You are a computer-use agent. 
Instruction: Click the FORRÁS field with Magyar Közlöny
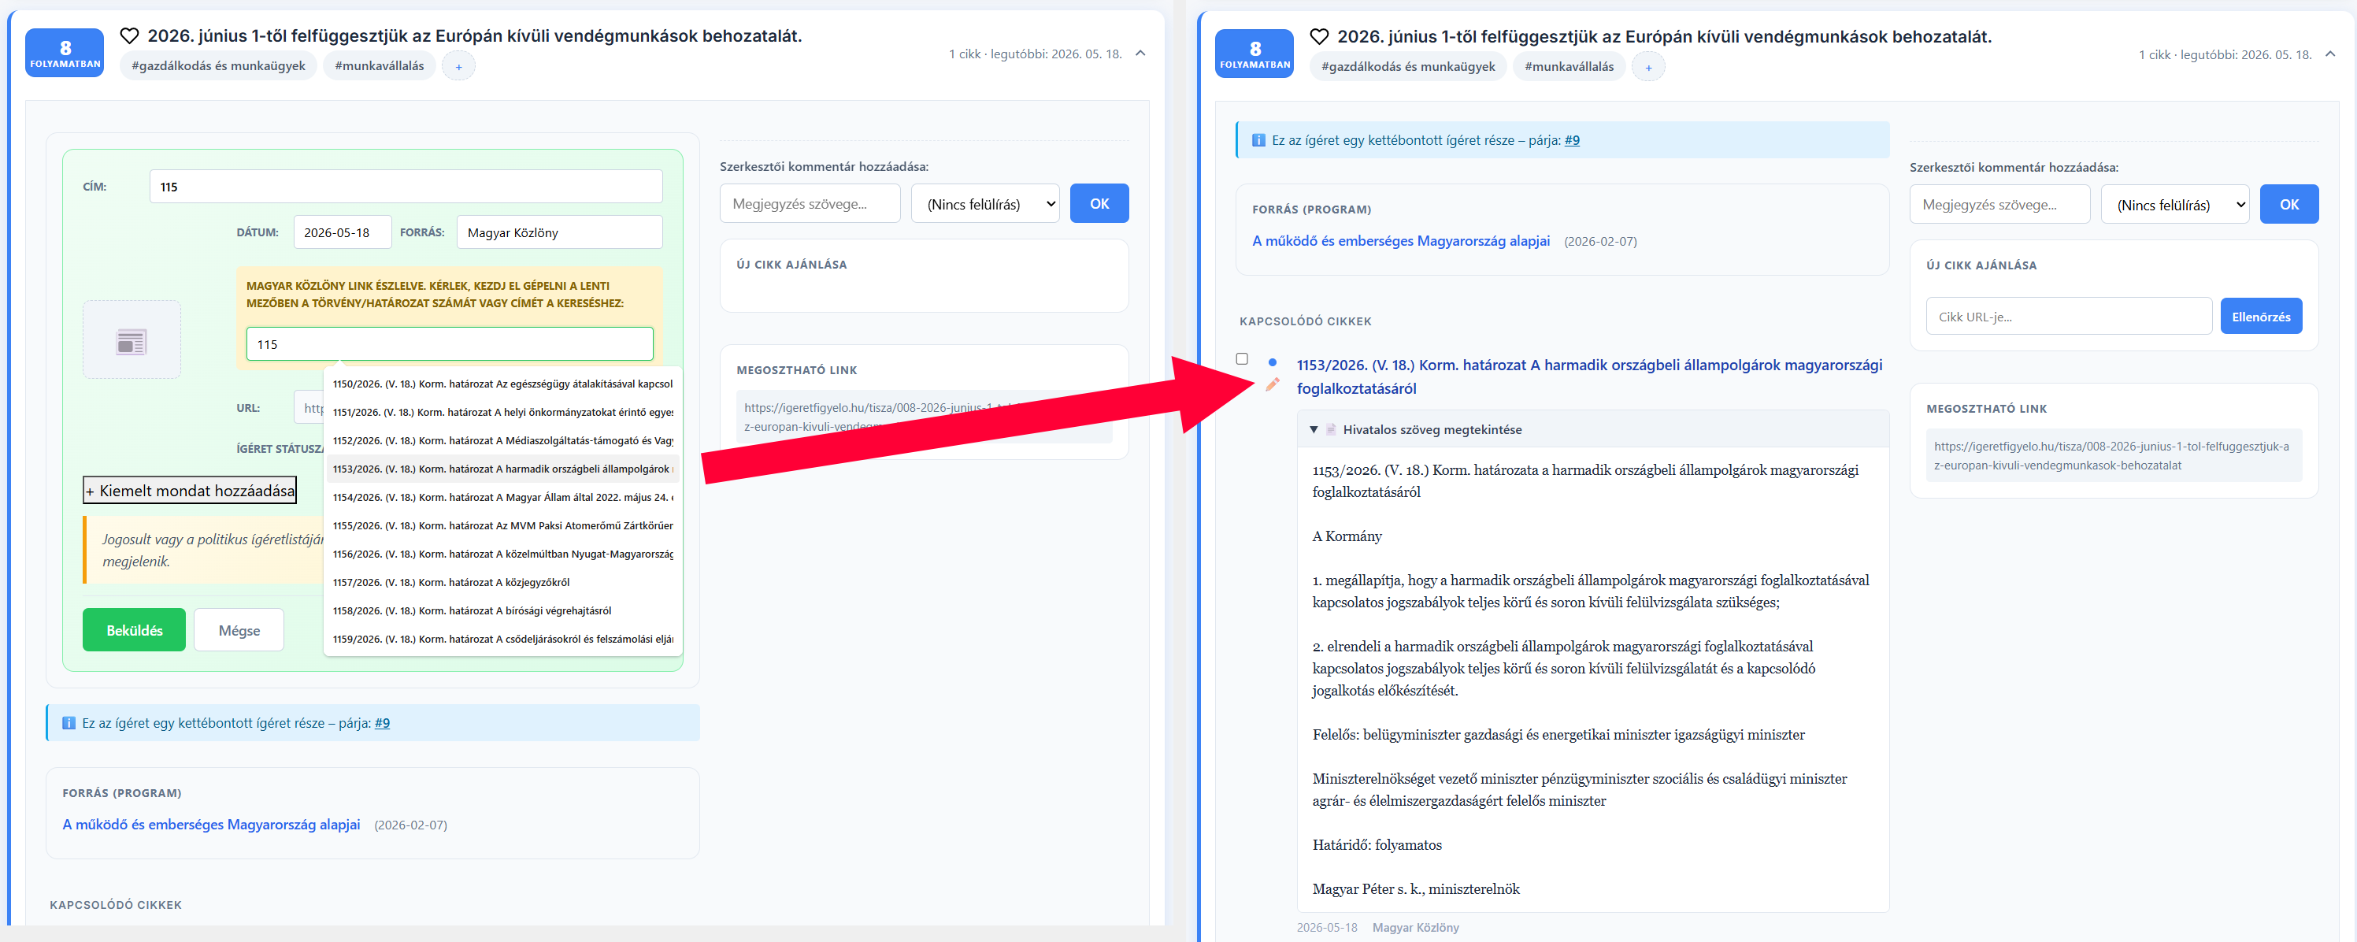(559, 232)
